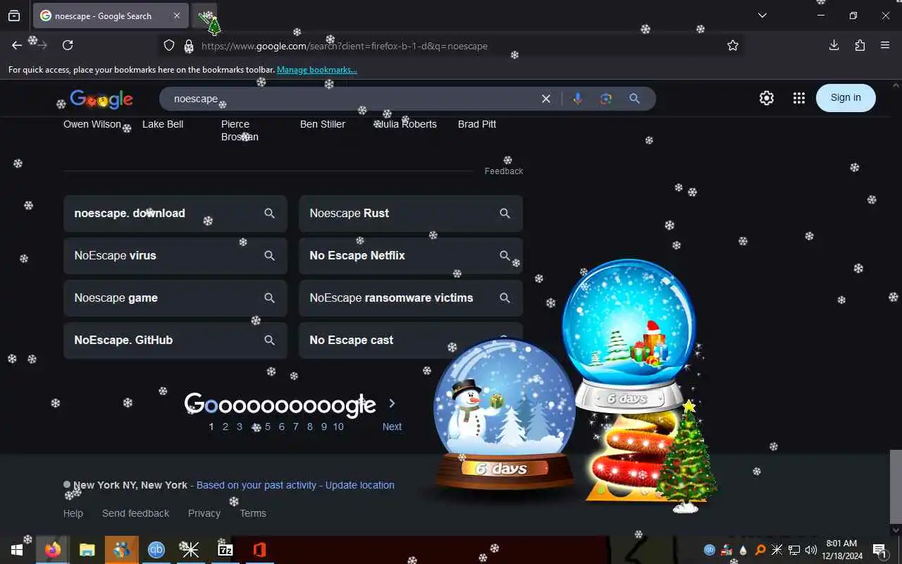902x564 pixels.
Task: Focus the Google search box
Action: point(352,99)
